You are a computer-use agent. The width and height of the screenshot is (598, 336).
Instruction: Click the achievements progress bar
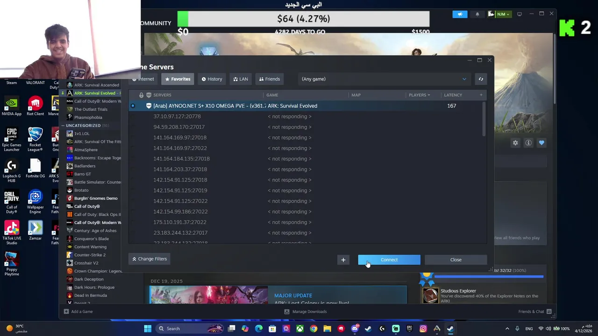click(489, 277)
